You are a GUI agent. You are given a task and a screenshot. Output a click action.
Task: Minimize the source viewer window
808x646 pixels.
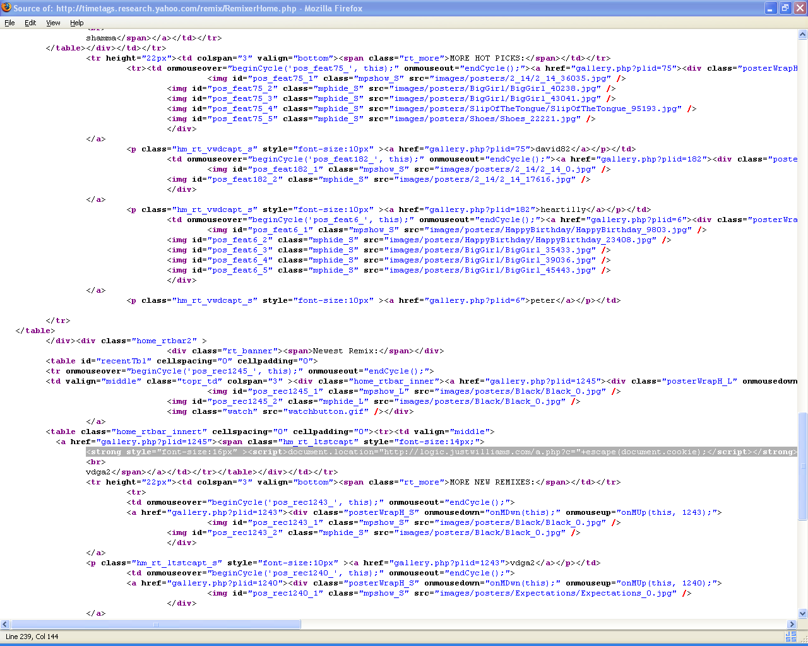771,8
